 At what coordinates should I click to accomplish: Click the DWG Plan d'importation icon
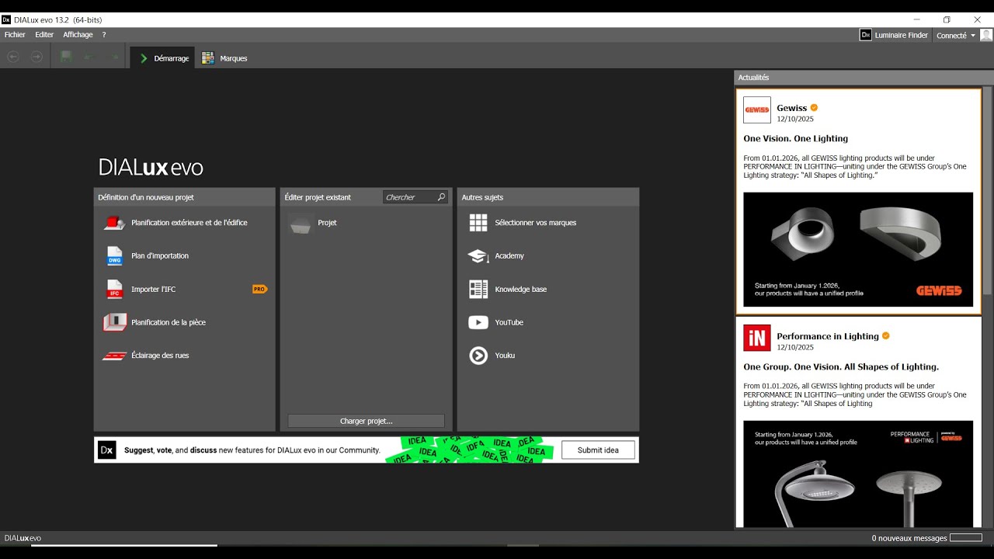tap(114, 255)
